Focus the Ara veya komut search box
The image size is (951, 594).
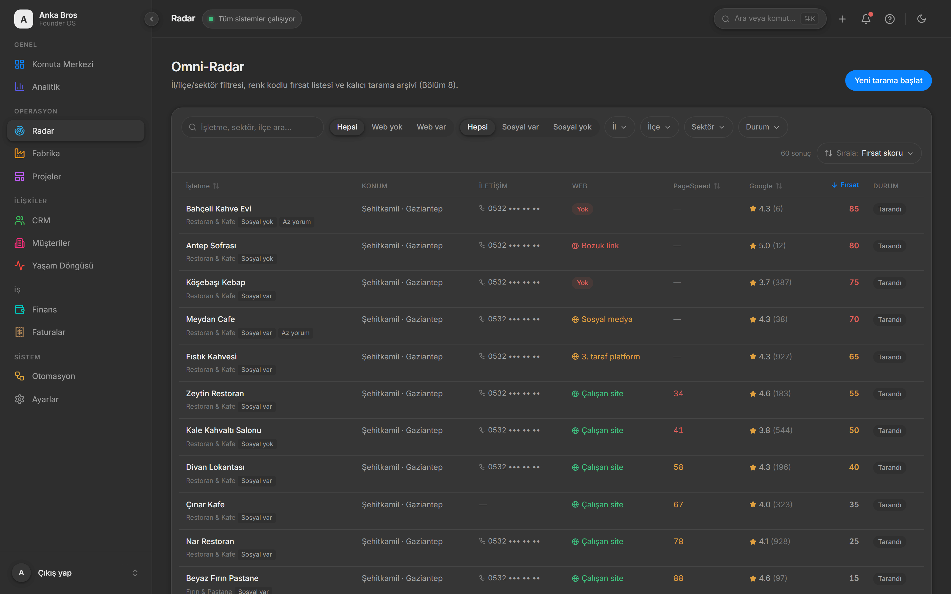point(770,19)
